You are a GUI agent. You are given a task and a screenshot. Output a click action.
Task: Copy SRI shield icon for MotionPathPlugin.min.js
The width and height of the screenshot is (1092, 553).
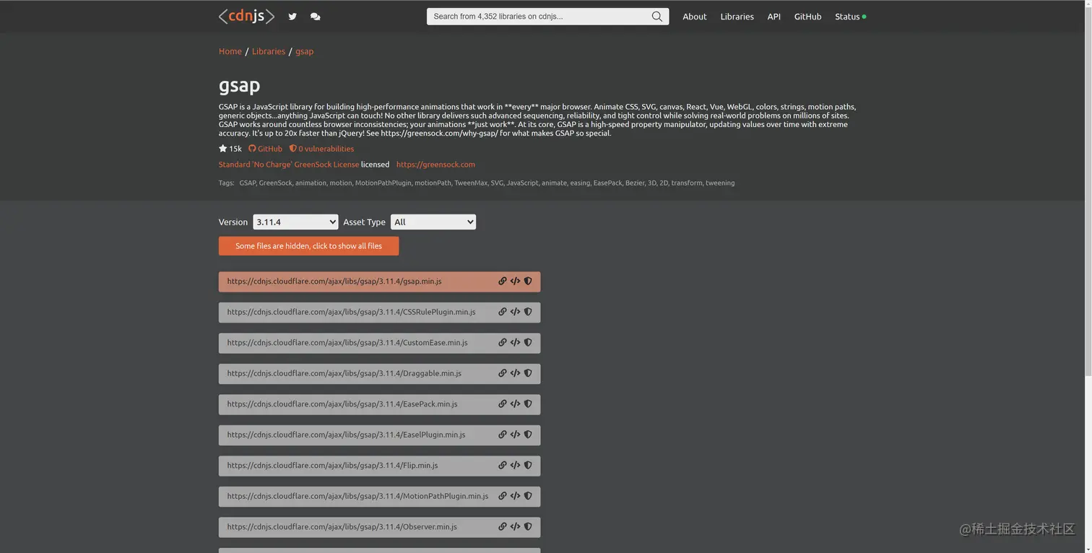coord(528,496)
